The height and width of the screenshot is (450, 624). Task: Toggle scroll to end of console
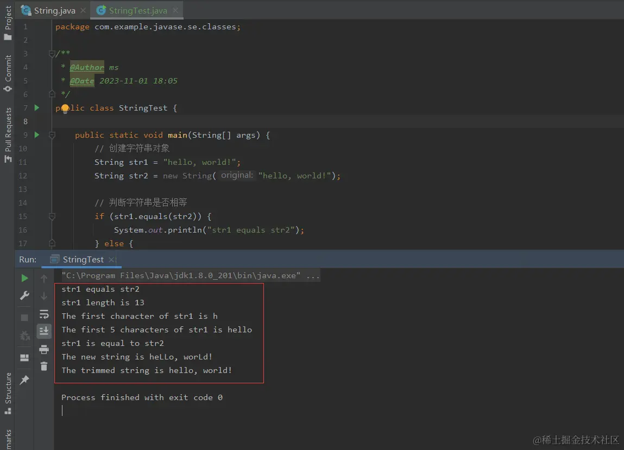coord(44,331)
